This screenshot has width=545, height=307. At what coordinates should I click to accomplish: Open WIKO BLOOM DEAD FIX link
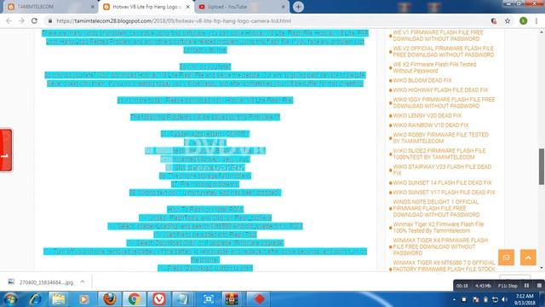422,80
